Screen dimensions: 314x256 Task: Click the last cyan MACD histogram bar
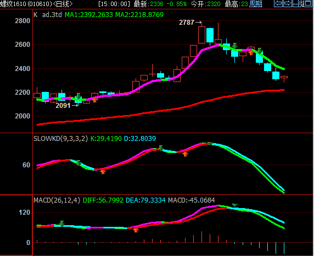(284, 248)
